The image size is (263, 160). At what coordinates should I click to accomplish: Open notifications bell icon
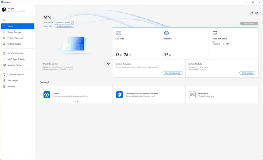[252, 13]
